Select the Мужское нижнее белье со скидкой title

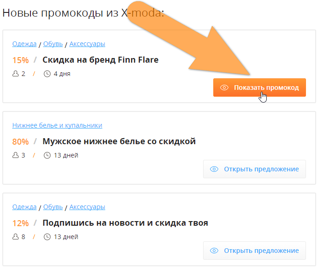point(119,141)
